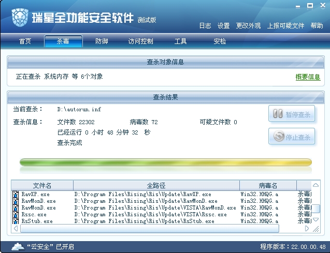Screen dimensions: 330x253
Task: Click the vertical scrollbar thumb in results
Action: [315, 209]
